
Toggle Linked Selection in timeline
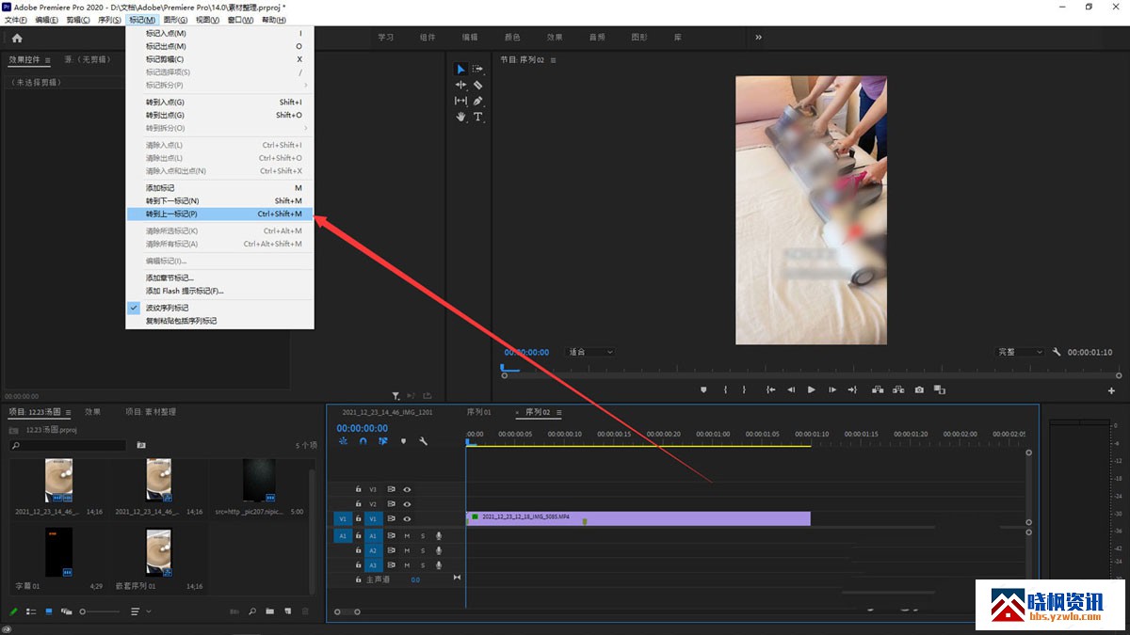tap(383, 441)
